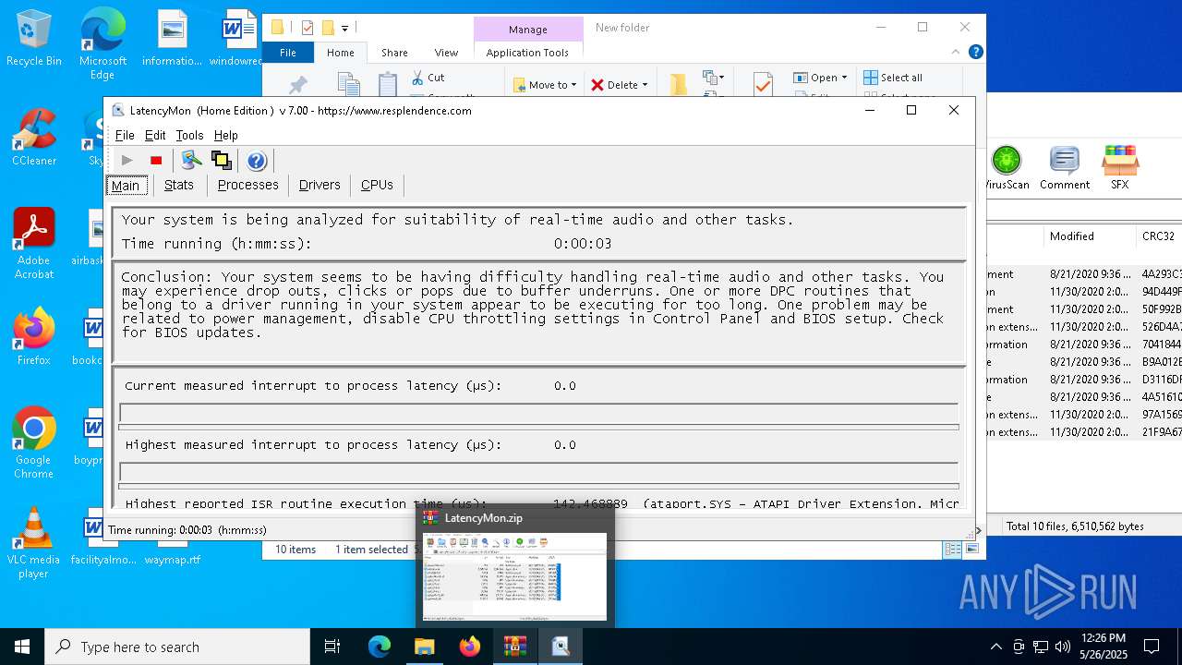Start monitoring with the green play button
1182x665 pixels.
pos(127,161)
